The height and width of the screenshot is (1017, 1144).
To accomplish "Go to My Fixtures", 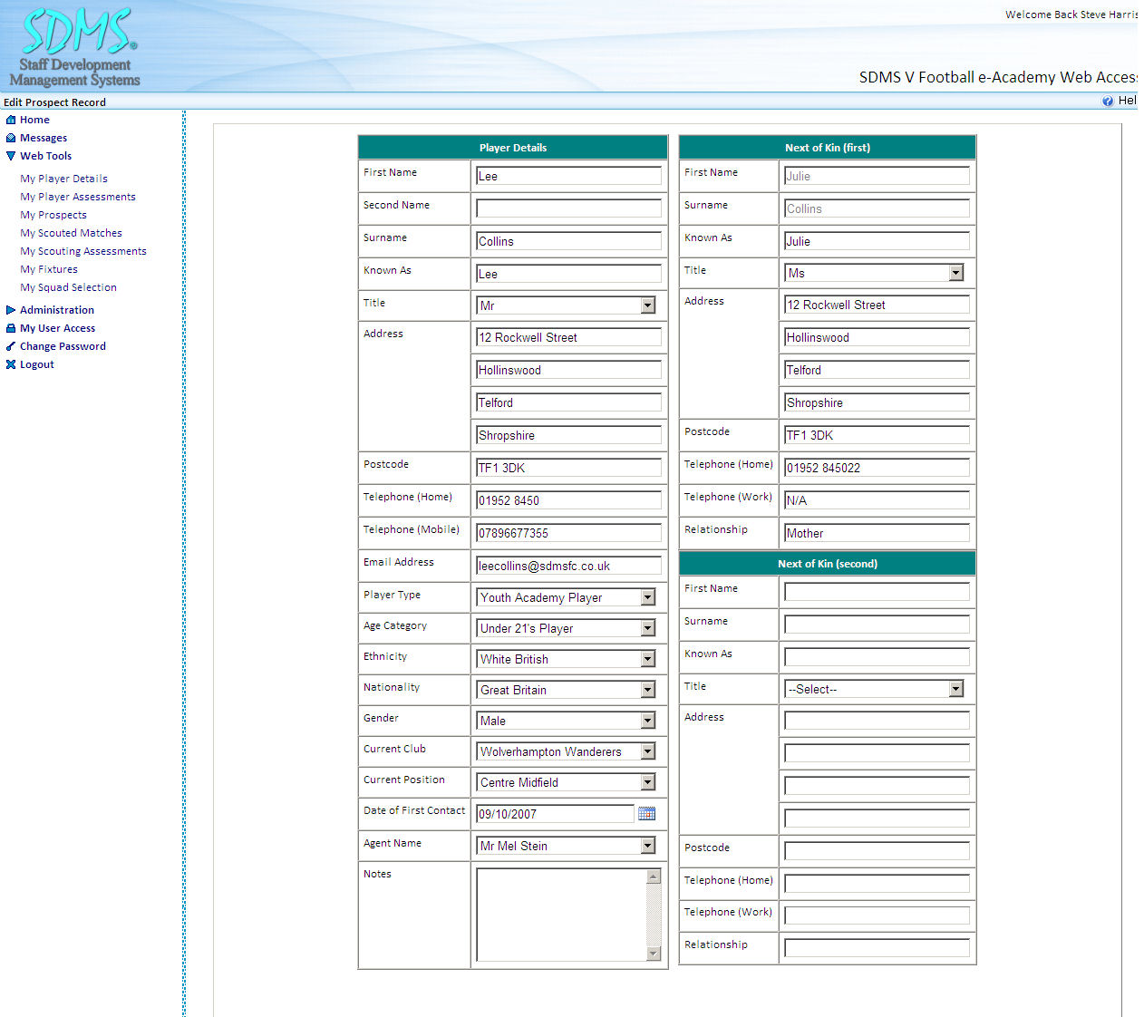I will click(x=49, y=269).
